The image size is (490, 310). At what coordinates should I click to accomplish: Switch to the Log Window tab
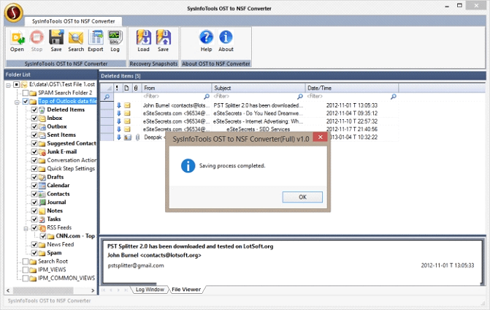[x=150, y=290]
